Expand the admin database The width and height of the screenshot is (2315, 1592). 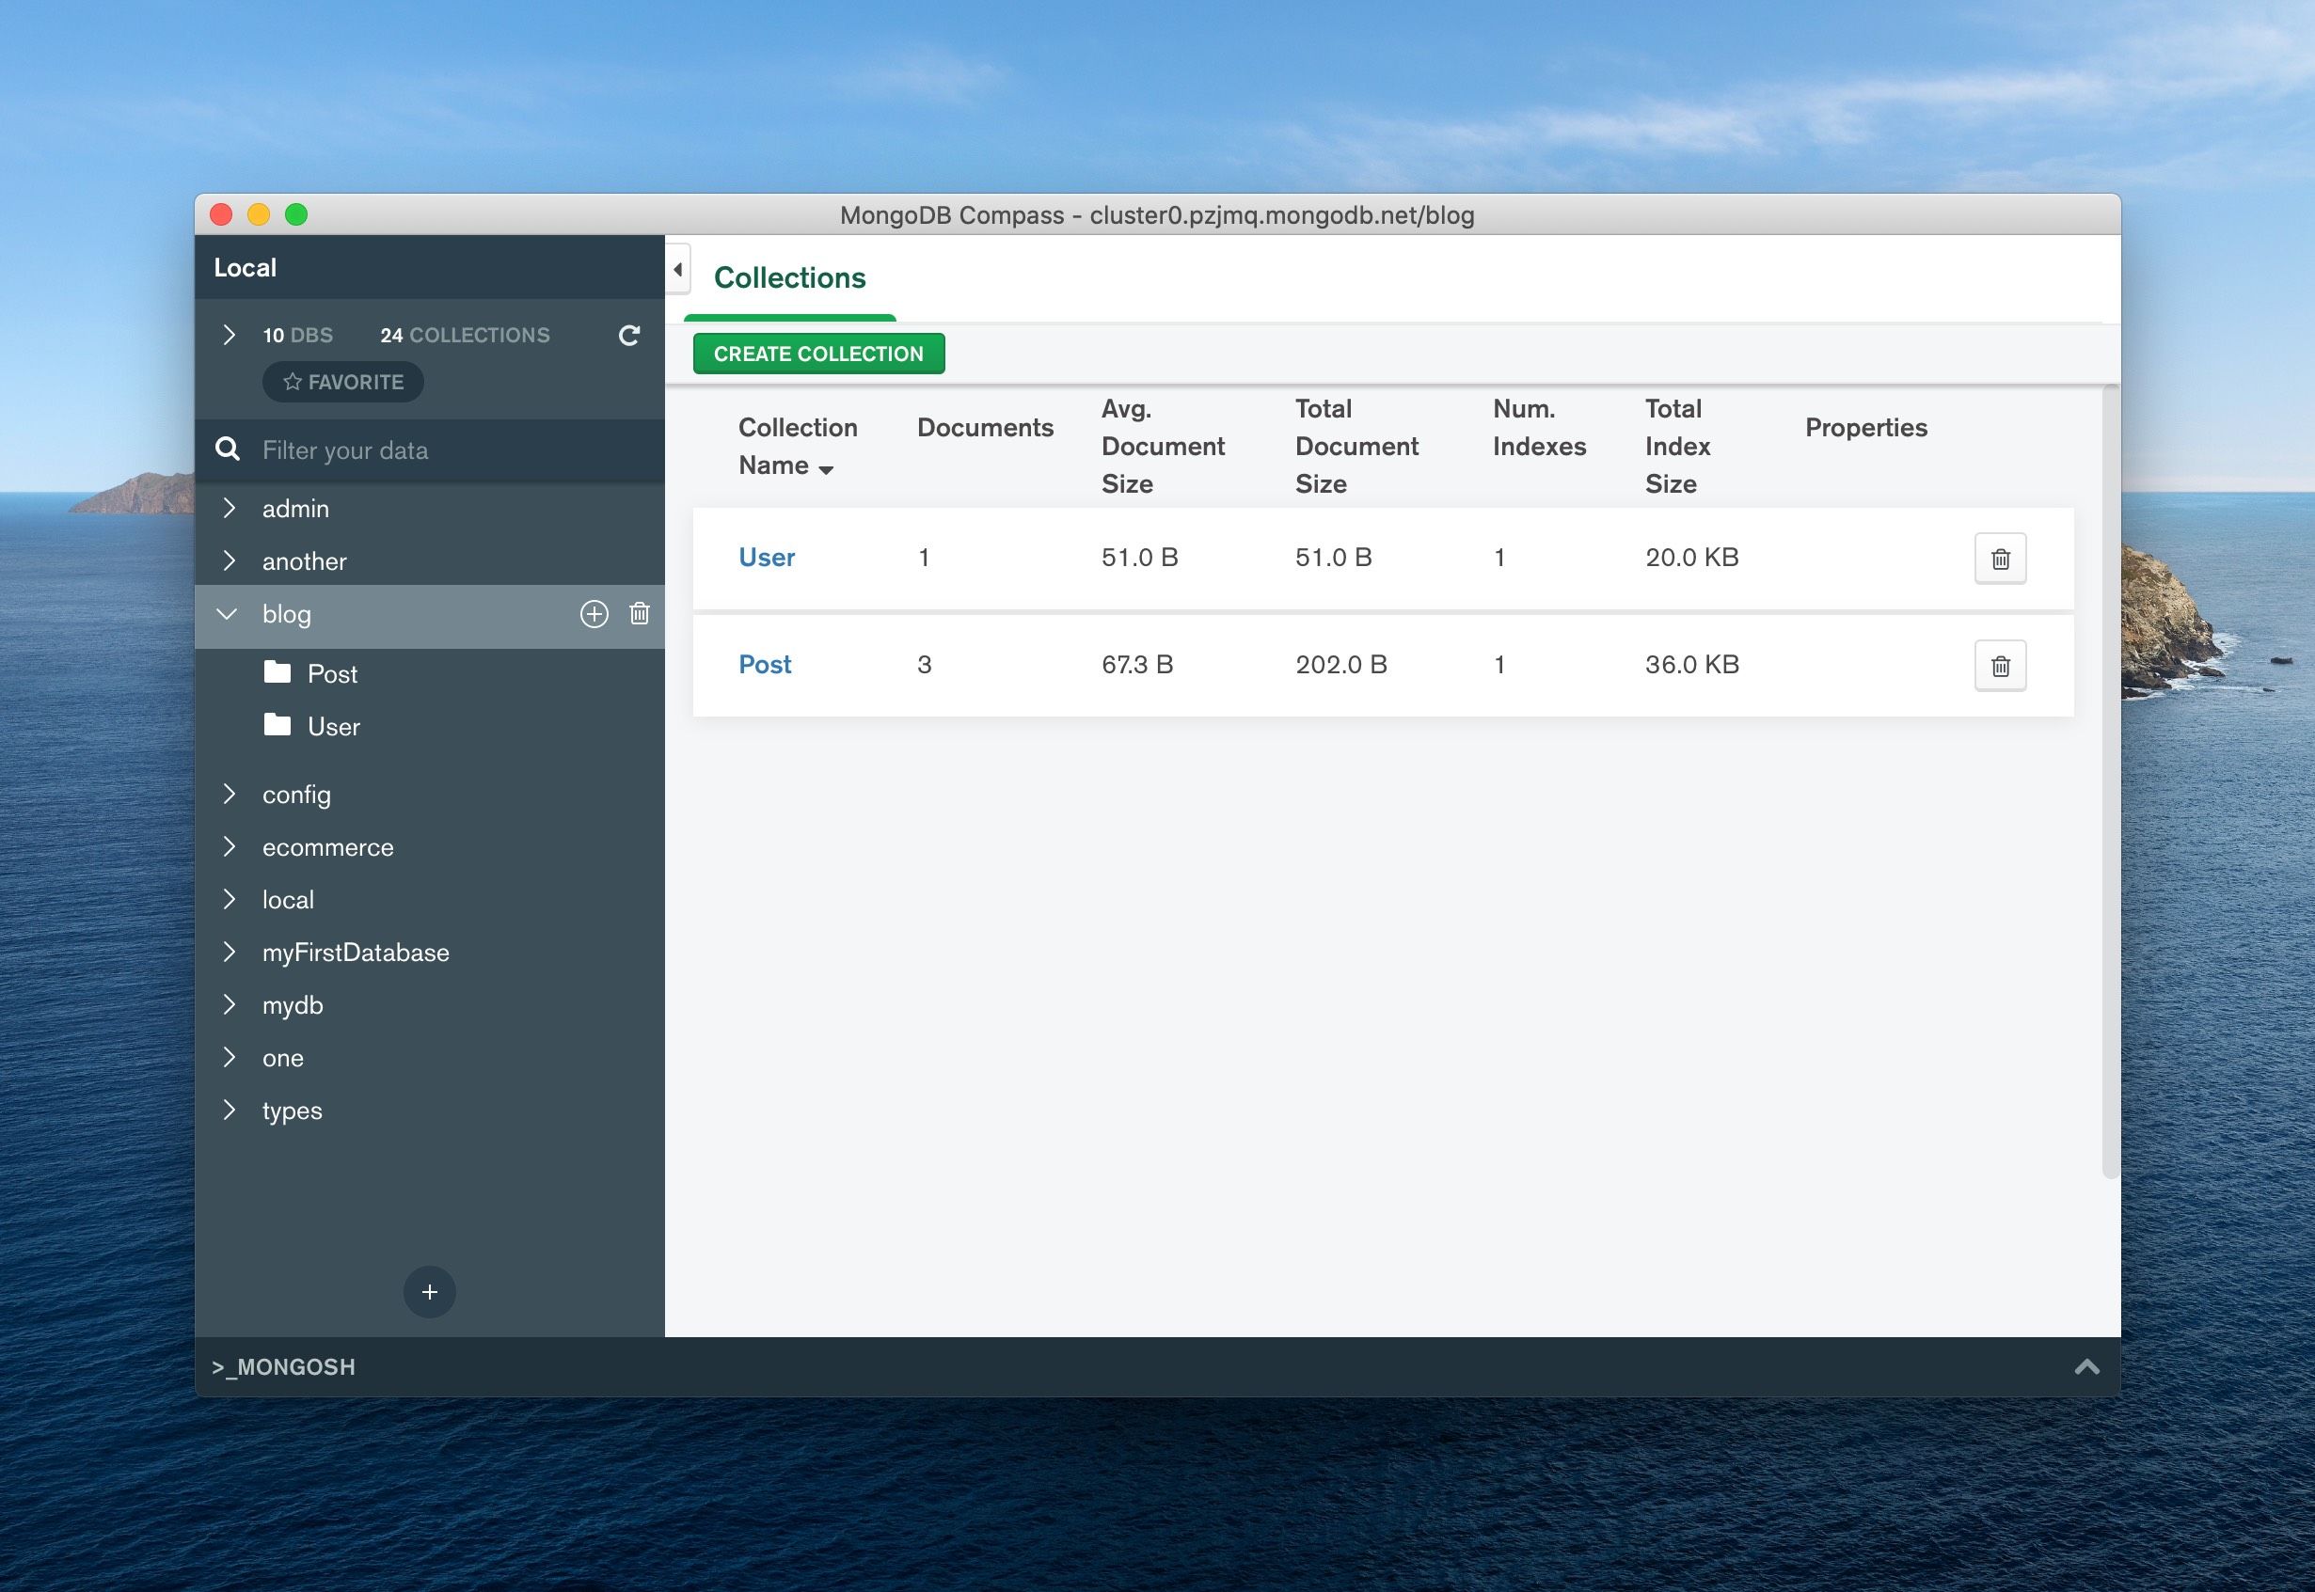(x=230, y=509)
